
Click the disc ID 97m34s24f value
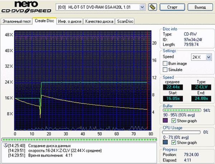coord(193,40)
